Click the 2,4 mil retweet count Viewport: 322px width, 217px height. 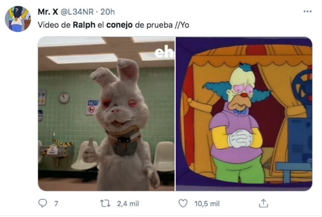[x=128, y=204]
